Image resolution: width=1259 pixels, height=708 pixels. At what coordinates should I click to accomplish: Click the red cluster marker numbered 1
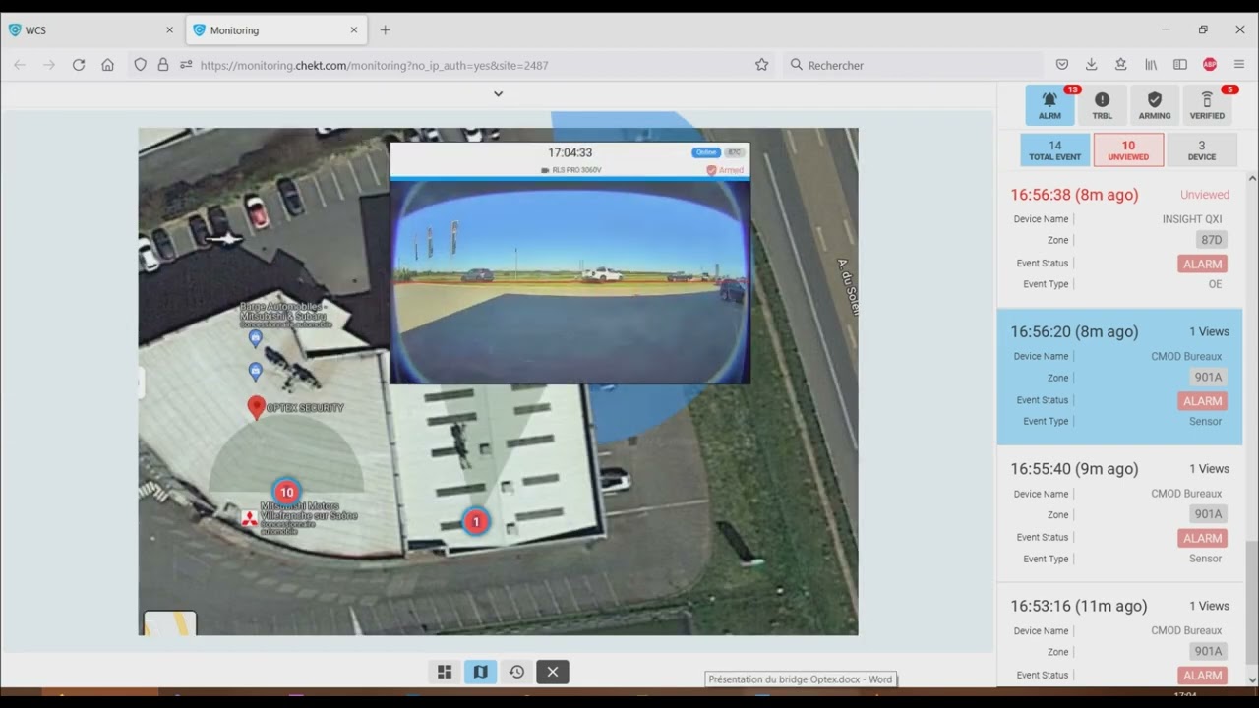(x=476, y=521)
